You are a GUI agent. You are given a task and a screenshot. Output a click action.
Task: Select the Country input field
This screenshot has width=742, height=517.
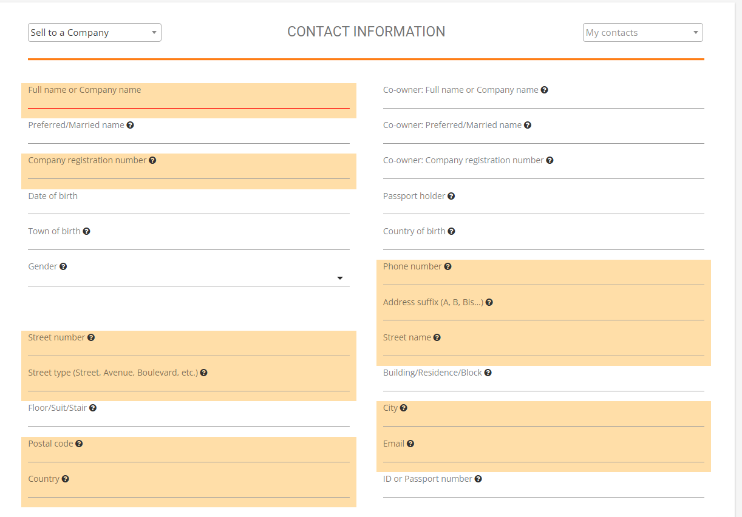(188, 490)
